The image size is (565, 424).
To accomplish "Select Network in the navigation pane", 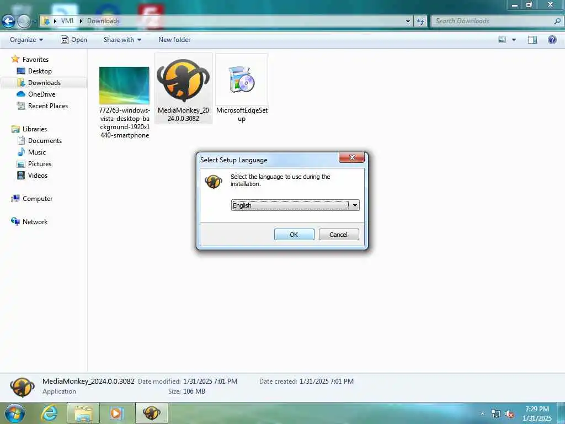I will tap(35, 222).
